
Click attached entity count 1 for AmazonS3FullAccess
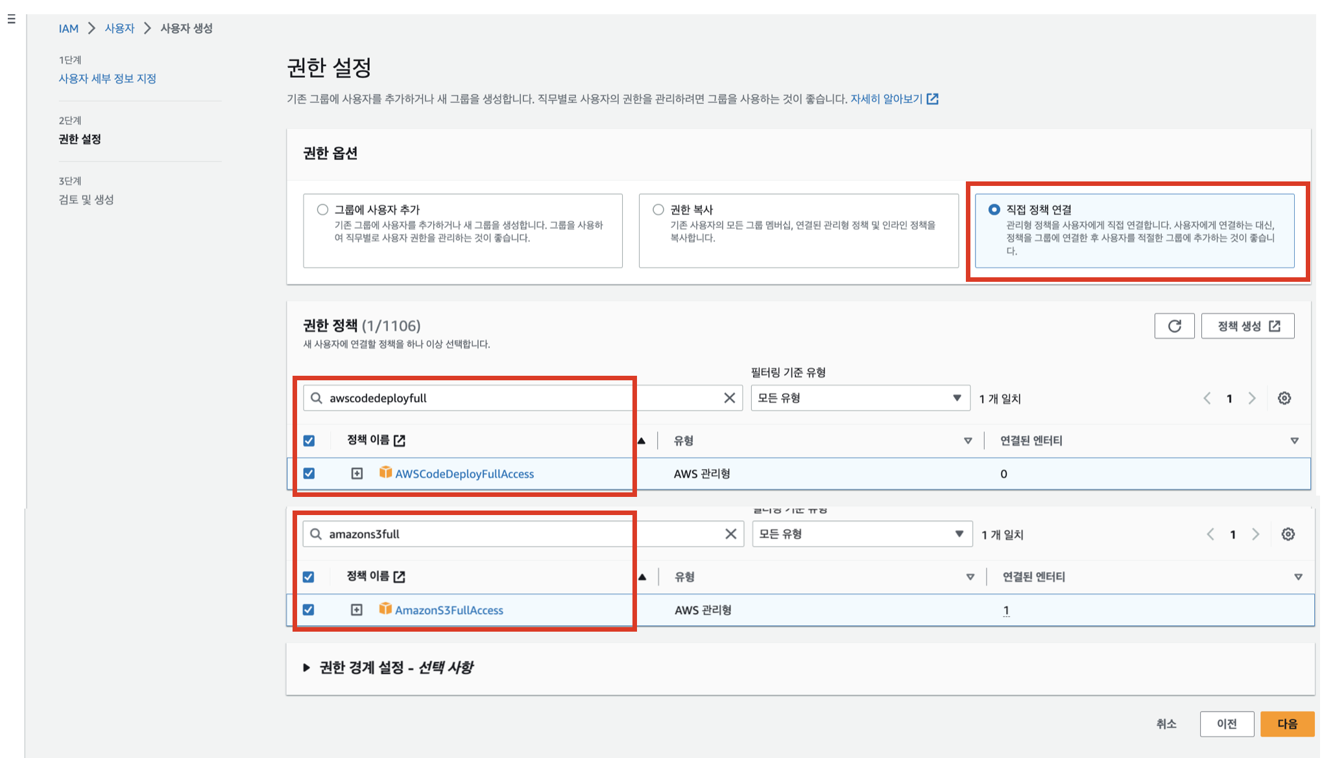(1006, 610)
